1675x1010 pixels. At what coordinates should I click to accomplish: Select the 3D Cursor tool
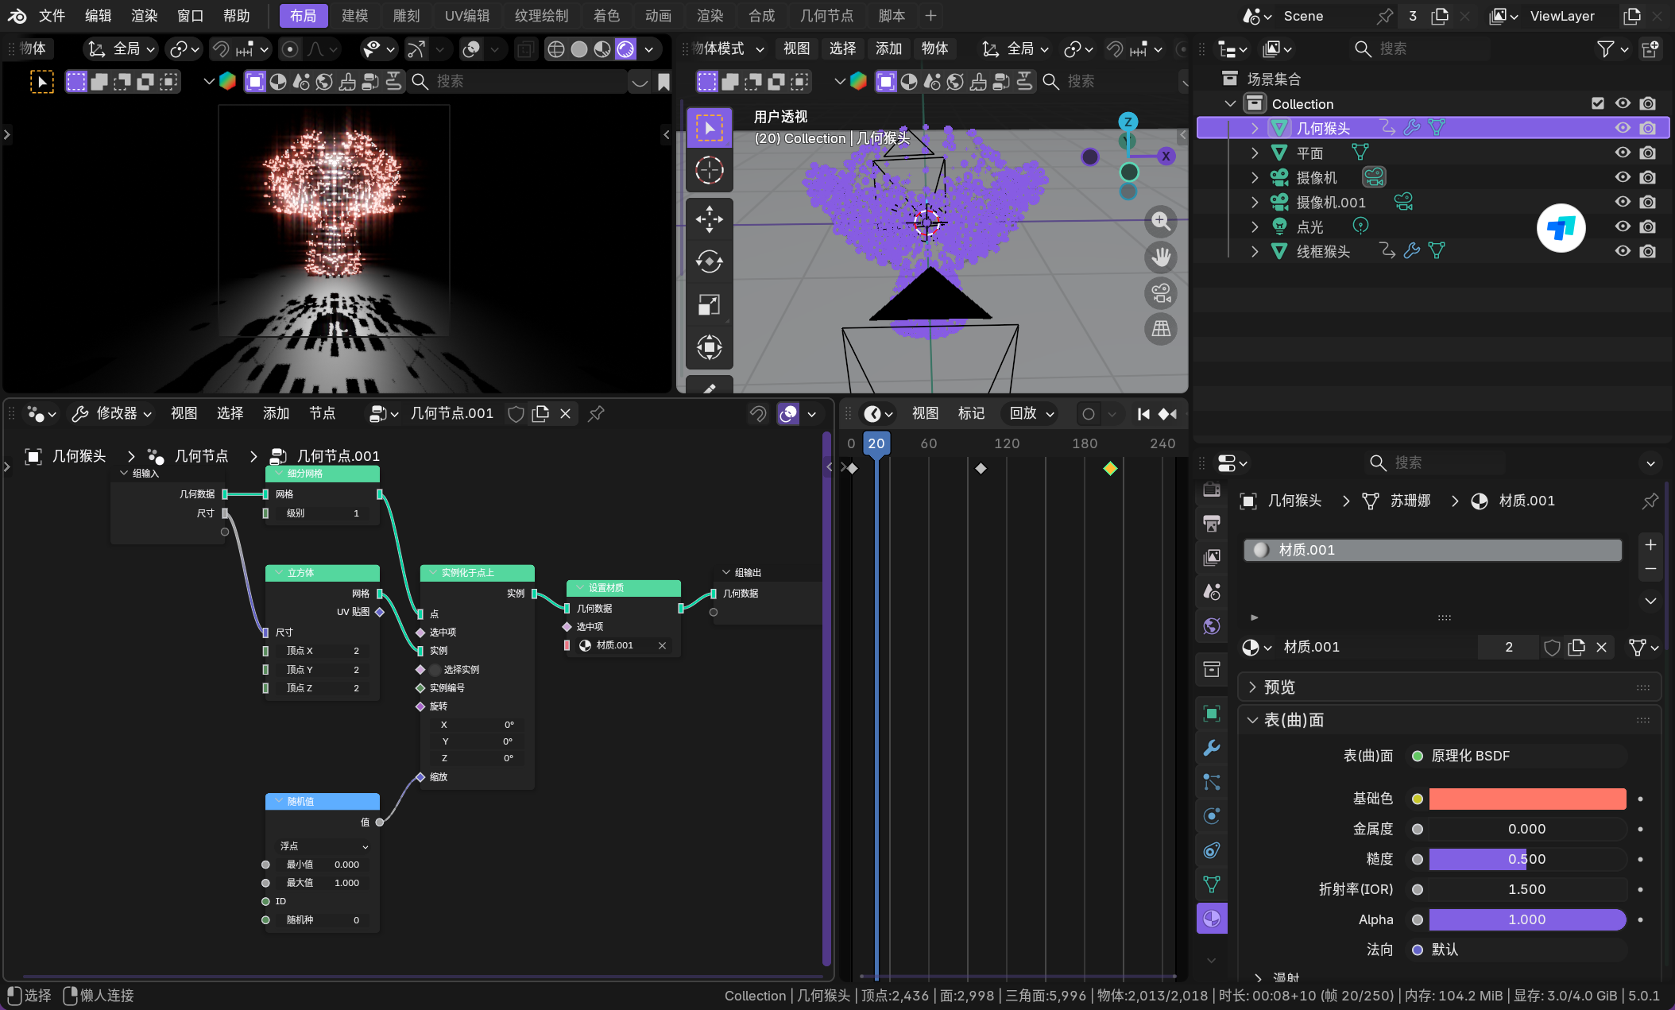[x=709, y=170]
